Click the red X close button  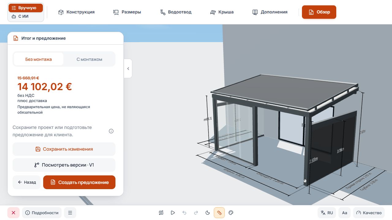13,213
